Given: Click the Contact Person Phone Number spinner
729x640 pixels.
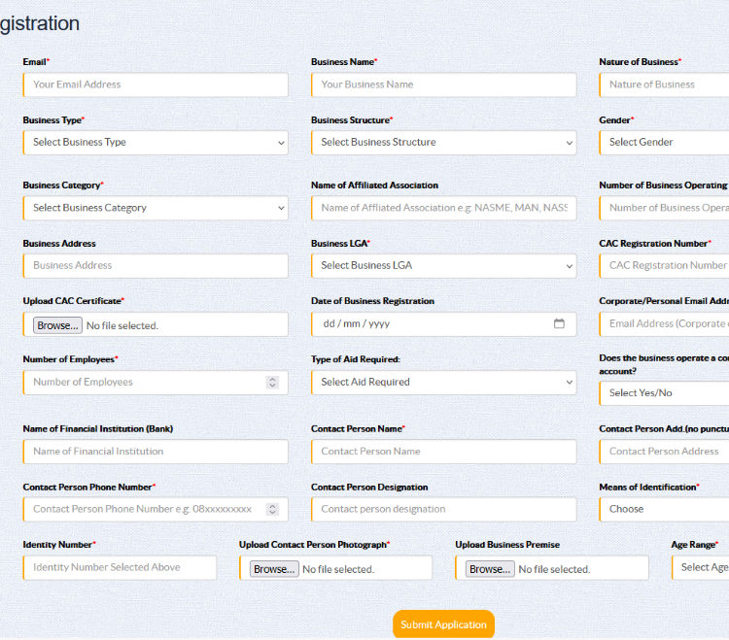Looking at the screenshot, I should pos(271,509).
